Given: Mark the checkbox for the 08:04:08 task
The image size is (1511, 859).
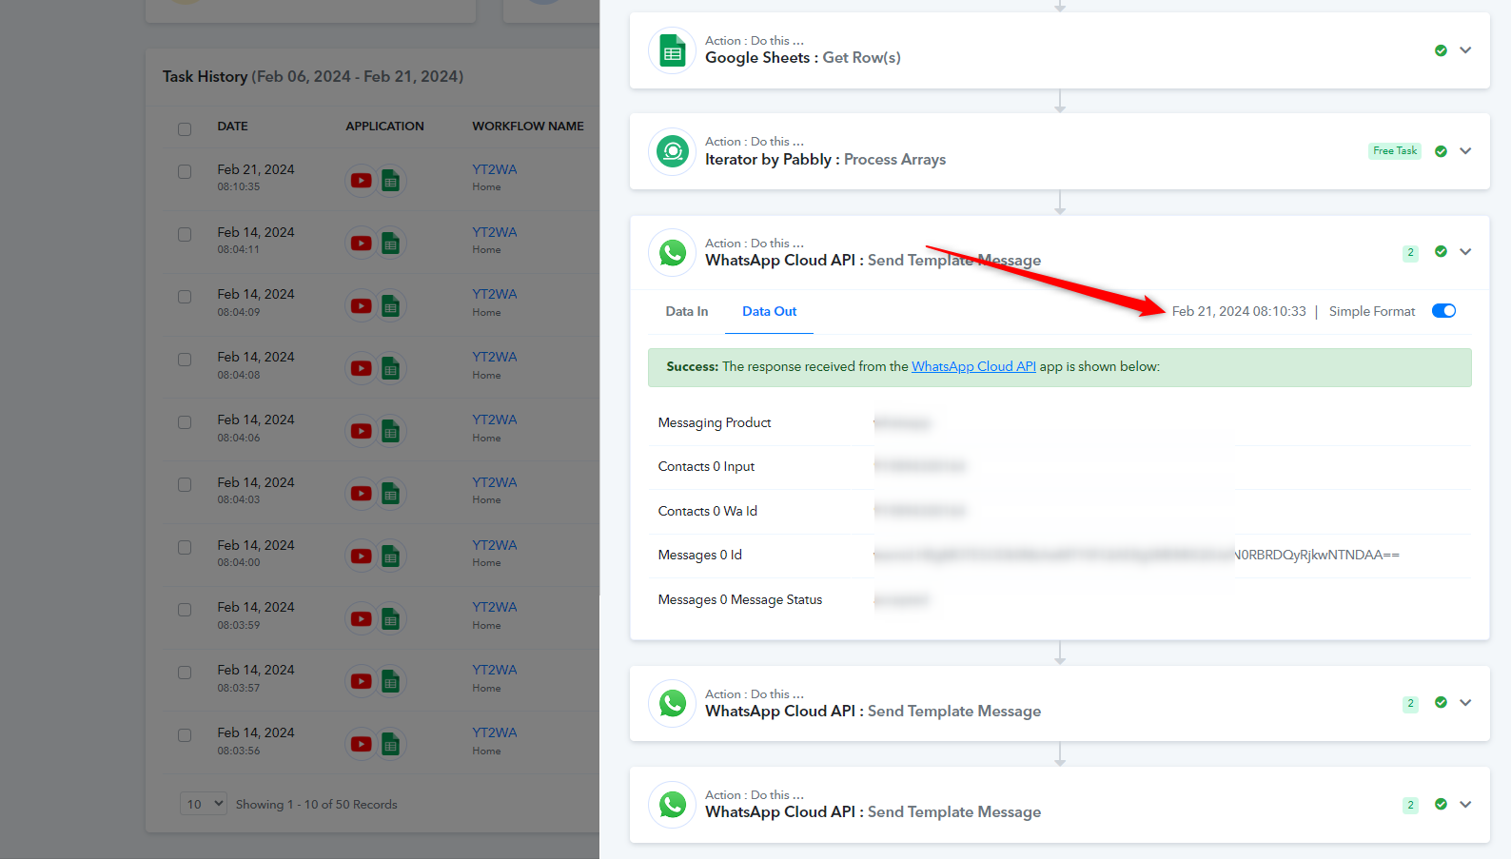Looking at the screenshot, I should pyautogui.click(x=185, y=360).
